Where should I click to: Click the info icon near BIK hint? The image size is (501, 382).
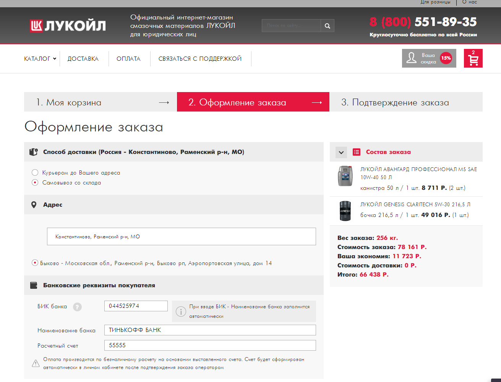(x=181, y=312)
